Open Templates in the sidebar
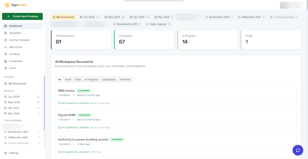Image resolution: width=308 pixels, height=159 pixels. click(x=23, y=33)
